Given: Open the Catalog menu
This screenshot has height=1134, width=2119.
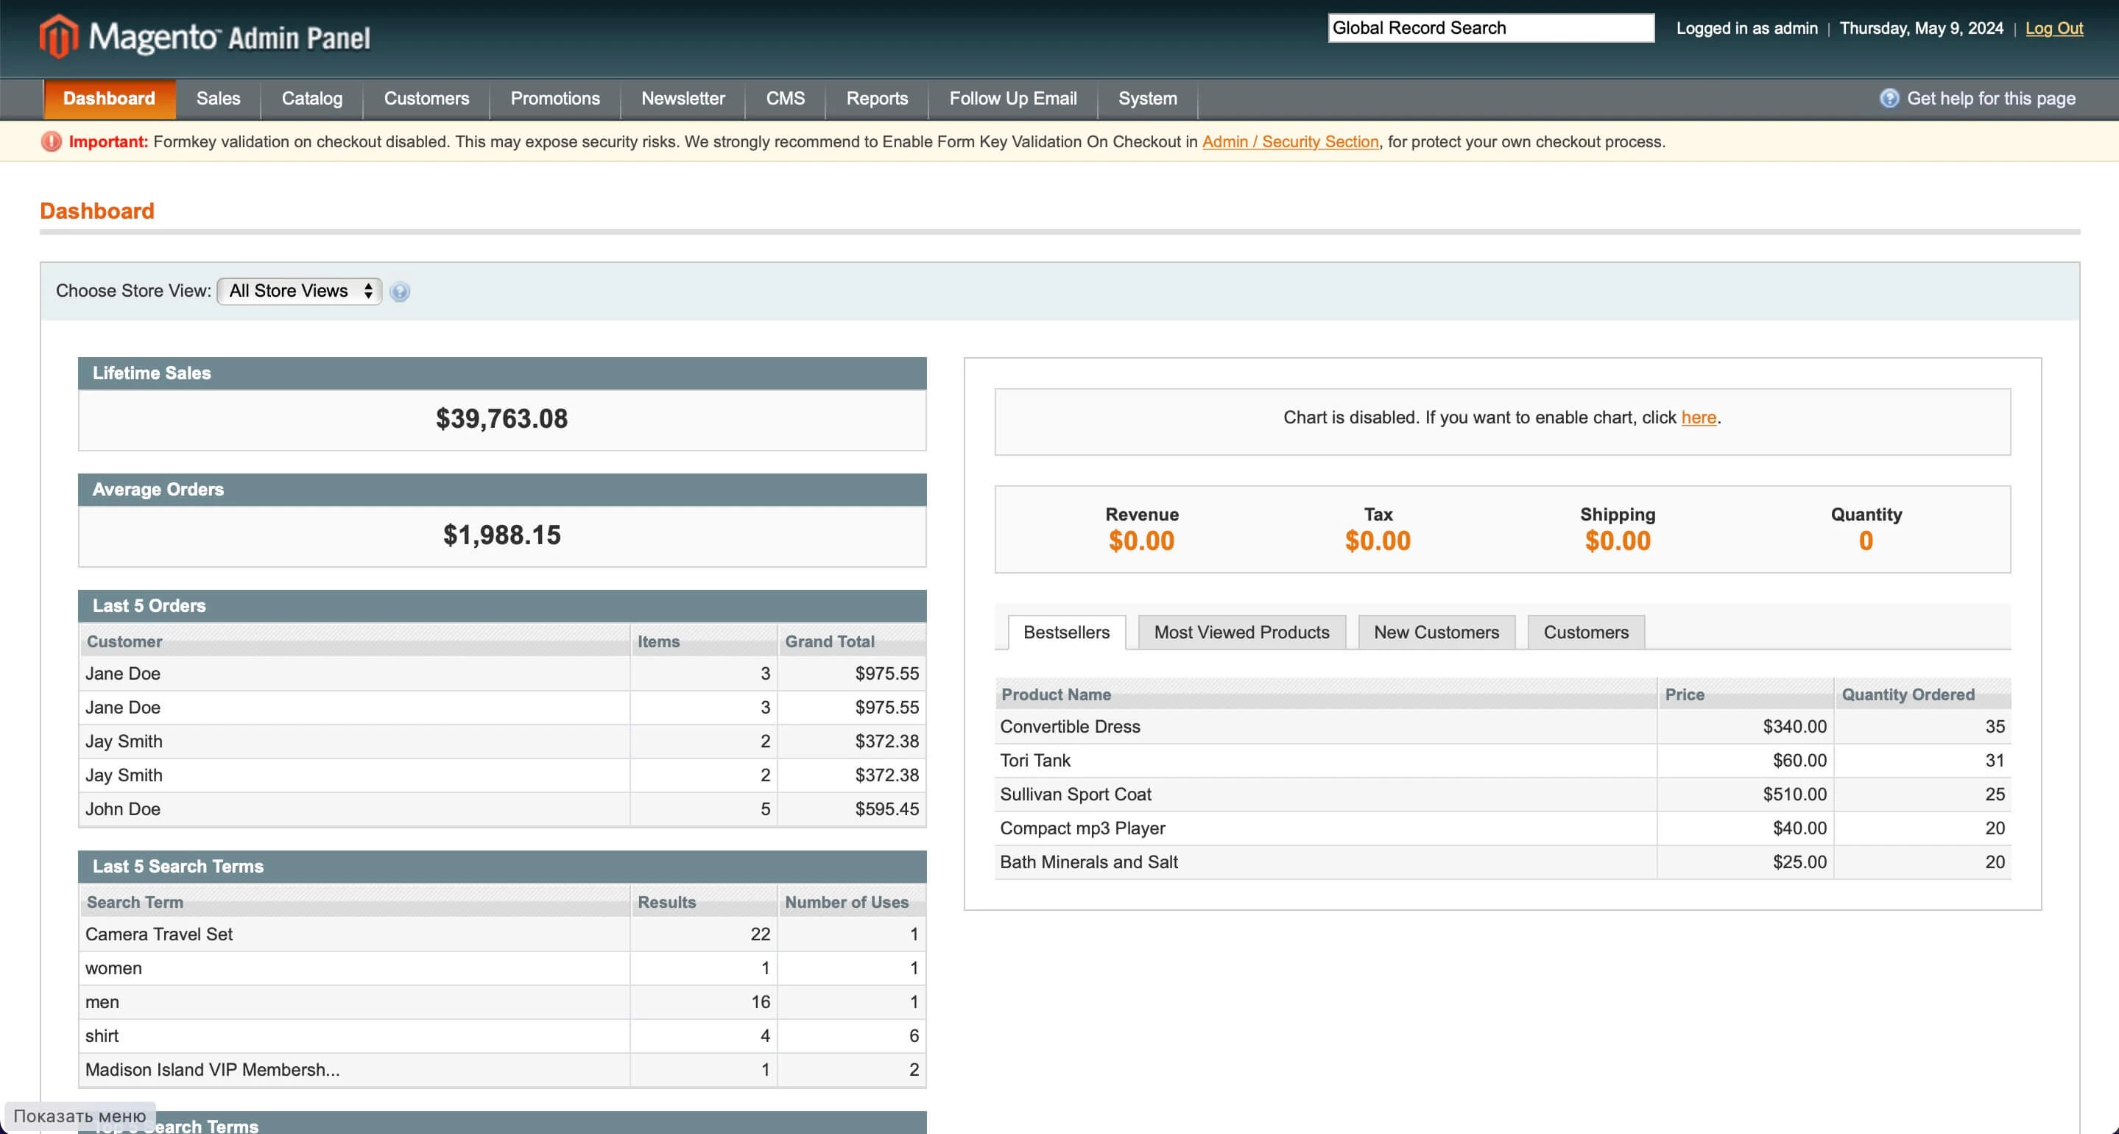Looking at the screenshot, I should pyautogui.click(x=311, y=99).
